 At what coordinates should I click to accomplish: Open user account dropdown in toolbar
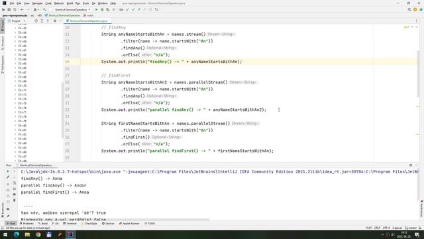coord(36,9)
